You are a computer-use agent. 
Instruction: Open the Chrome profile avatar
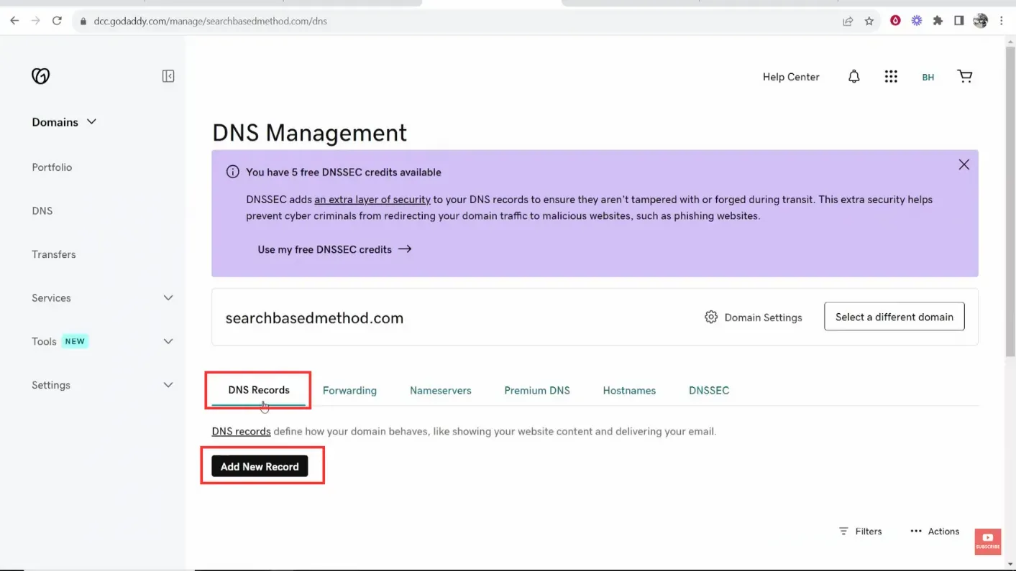tap(980, 21)
